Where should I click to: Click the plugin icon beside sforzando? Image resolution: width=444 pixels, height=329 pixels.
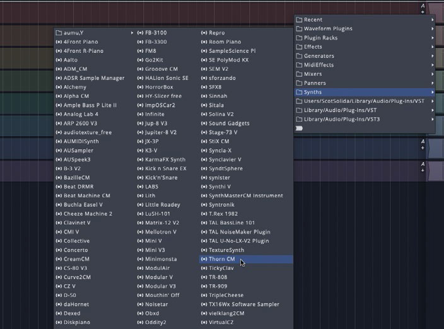[204, 78]
